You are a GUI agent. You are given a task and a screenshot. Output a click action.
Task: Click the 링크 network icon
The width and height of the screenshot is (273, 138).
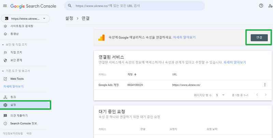click(5, 97)
